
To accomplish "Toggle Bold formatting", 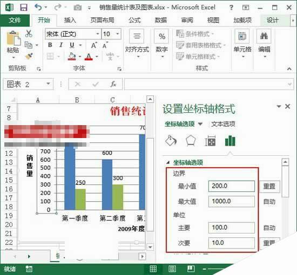I will click(50, 45).
